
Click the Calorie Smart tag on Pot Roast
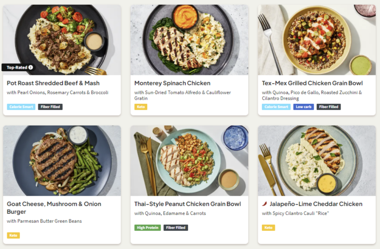(x=21, y=107)
